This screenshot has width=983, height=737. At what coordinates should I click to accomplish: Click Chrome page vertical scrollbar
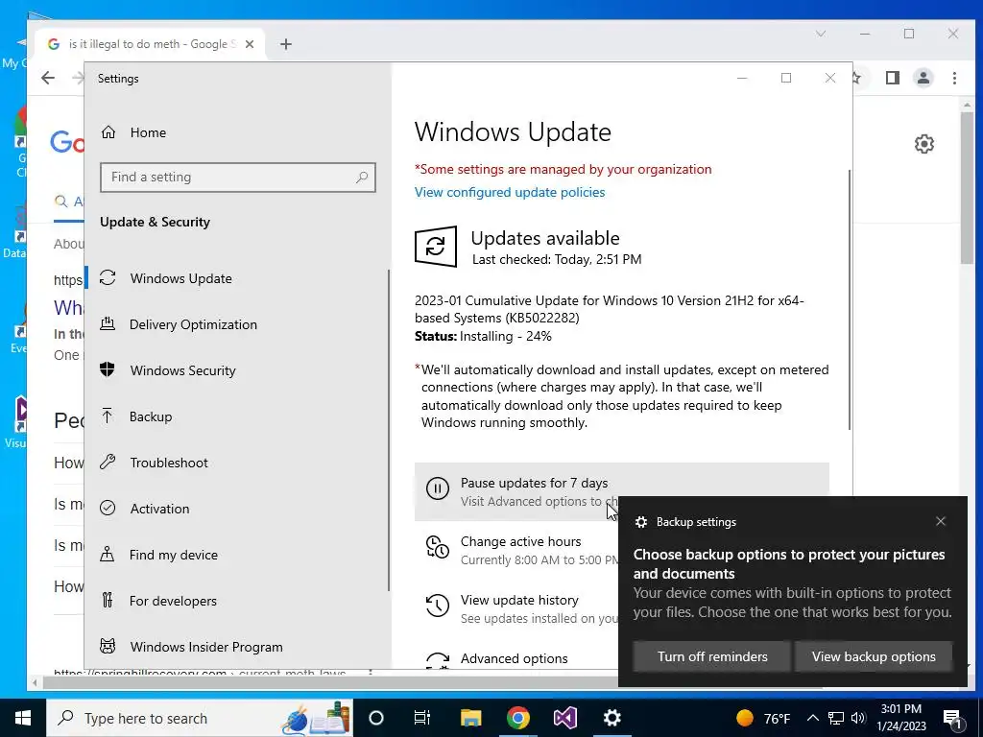click(966, 188)
